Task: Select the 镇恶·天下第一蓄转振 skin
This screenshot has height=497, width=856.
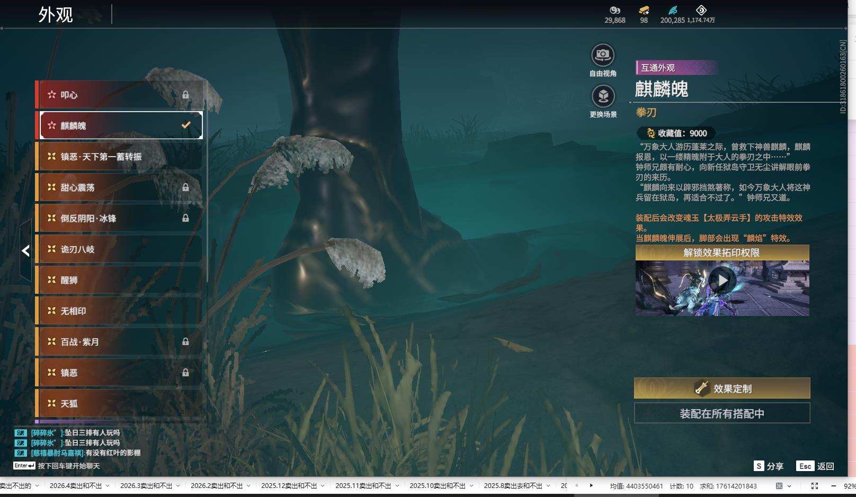Action: [x=119, y=157]
